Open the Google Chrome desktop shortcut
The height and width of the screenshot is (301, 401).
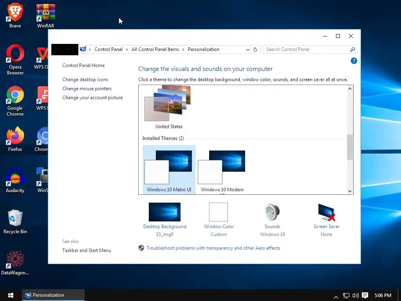point(15,101)
